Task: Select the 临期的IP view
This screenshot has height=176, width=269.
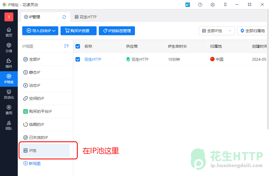Action: click(x=45, y=124)
